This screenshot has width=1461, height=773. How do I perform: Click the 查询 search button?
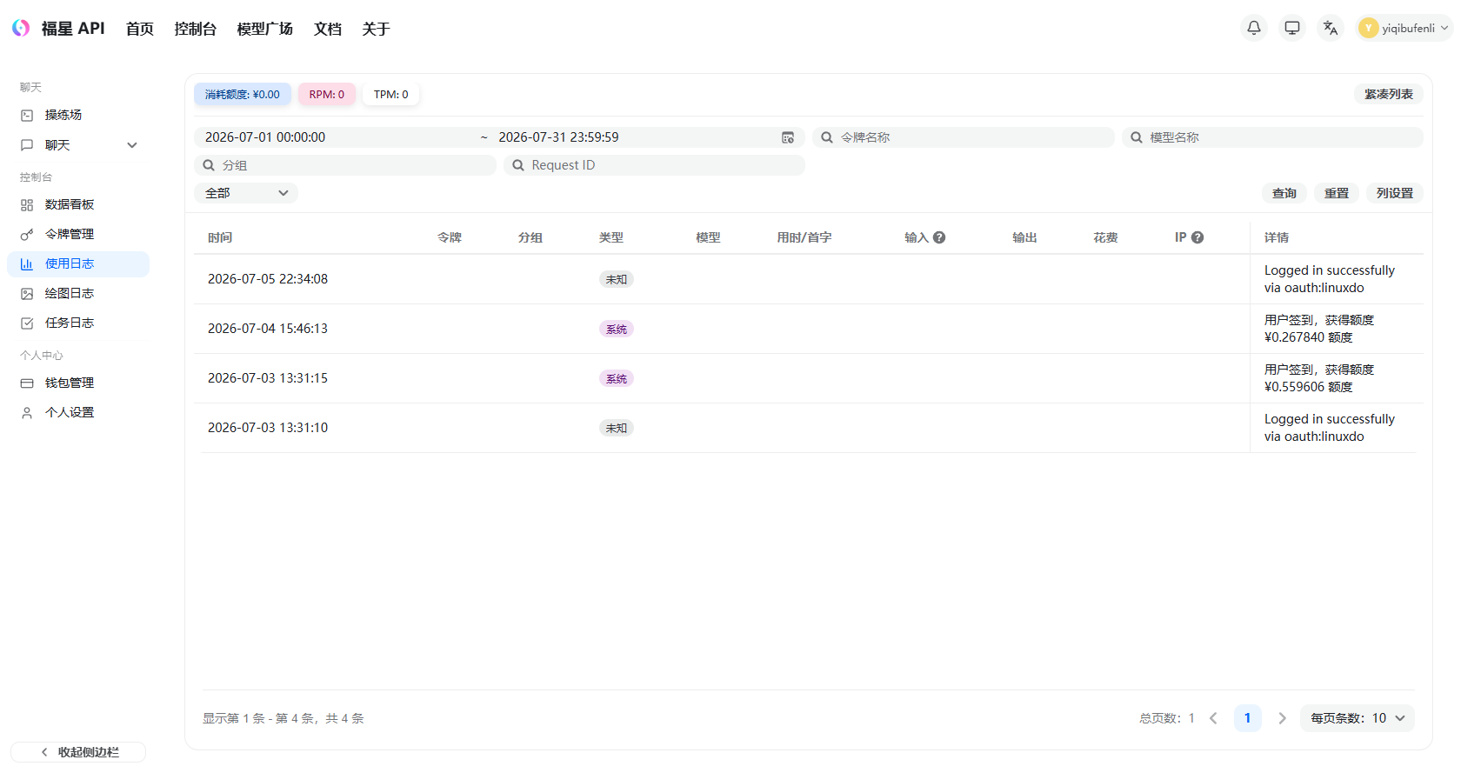(x=1284, y=193)
